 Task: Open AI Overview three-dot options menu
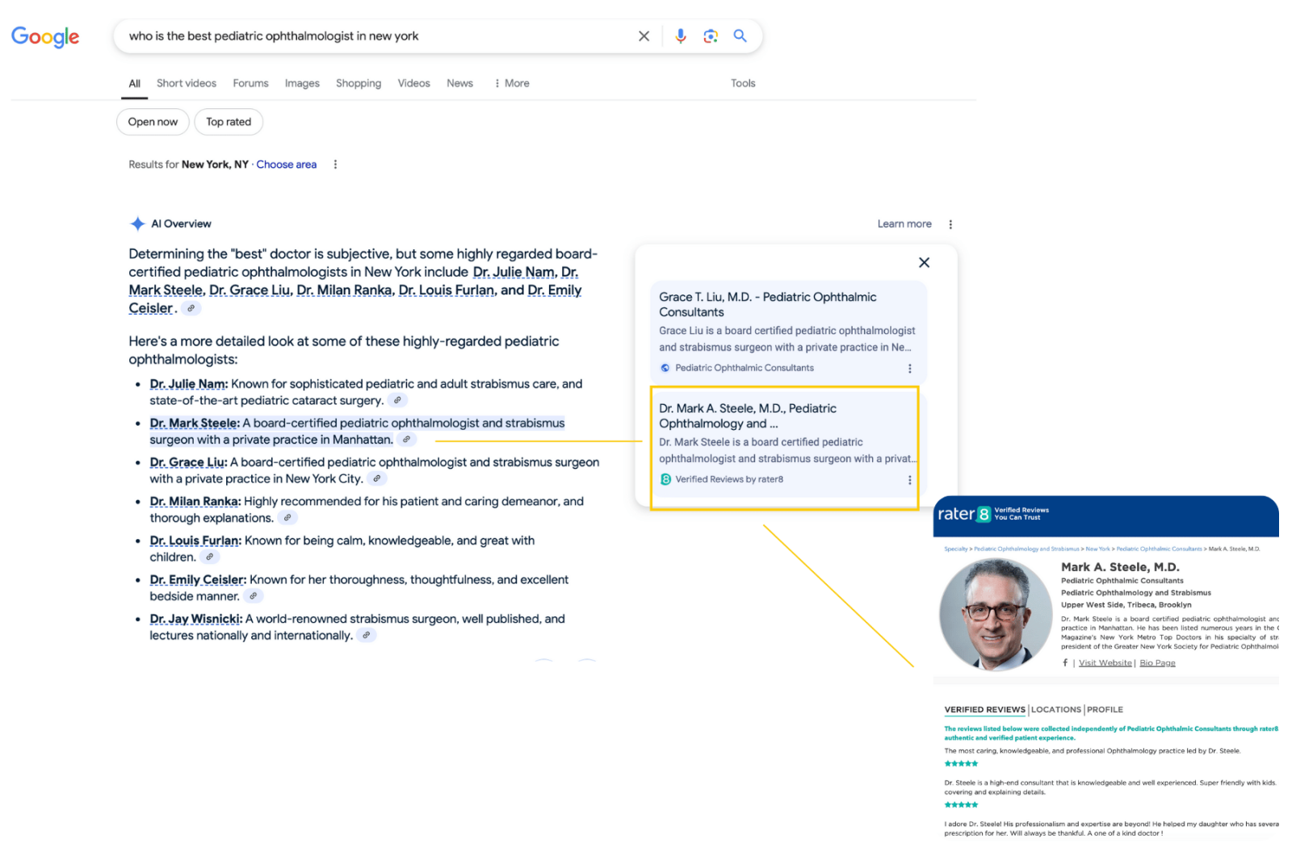coord(950,224)
